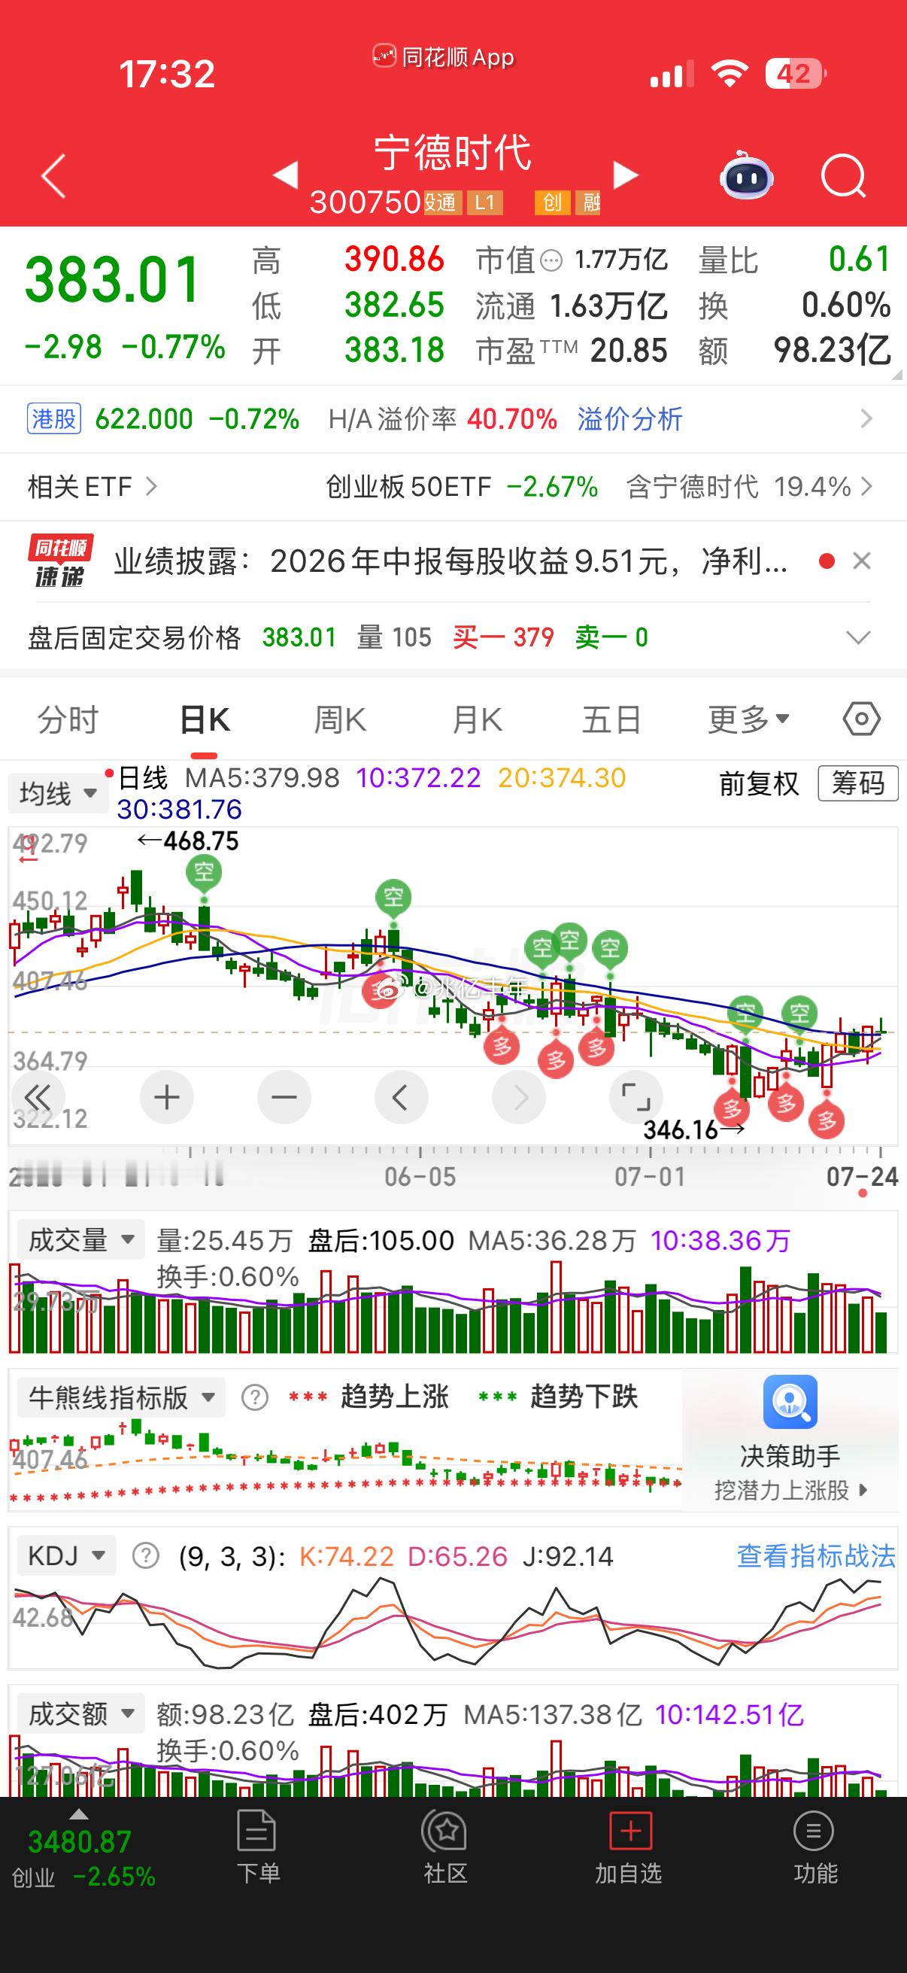The image size is (907, 1973).
Task: Move chart right with chevron button
Action: click(x=519, y=1098)
